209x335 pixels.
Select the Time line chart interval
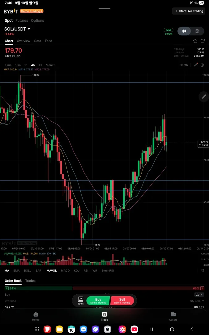click(8, 65)
